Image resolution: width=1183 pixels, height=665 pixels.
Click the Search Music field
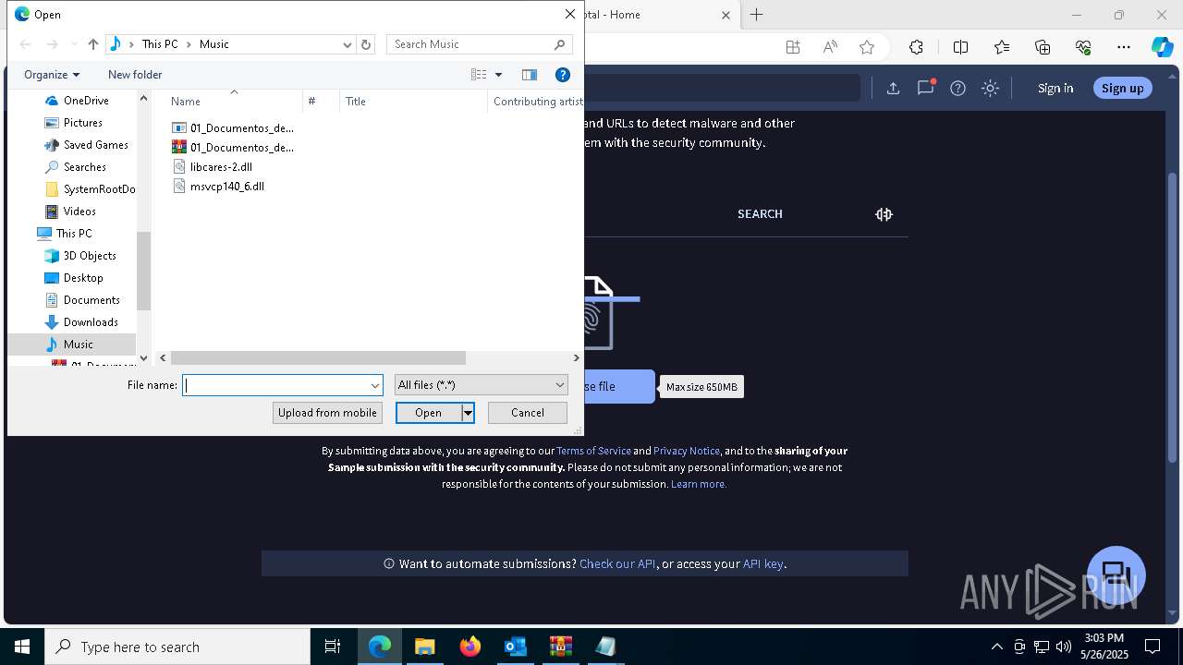click(x=471, y=44)
